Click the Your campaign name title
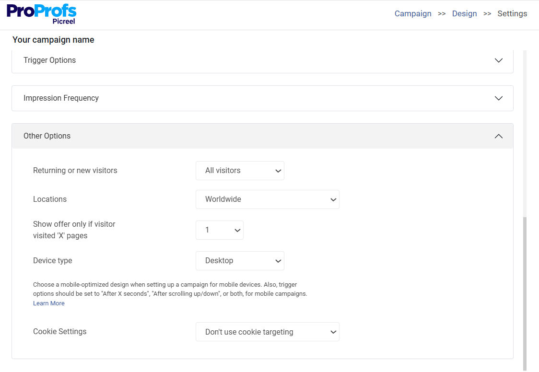 coord(53,40)
